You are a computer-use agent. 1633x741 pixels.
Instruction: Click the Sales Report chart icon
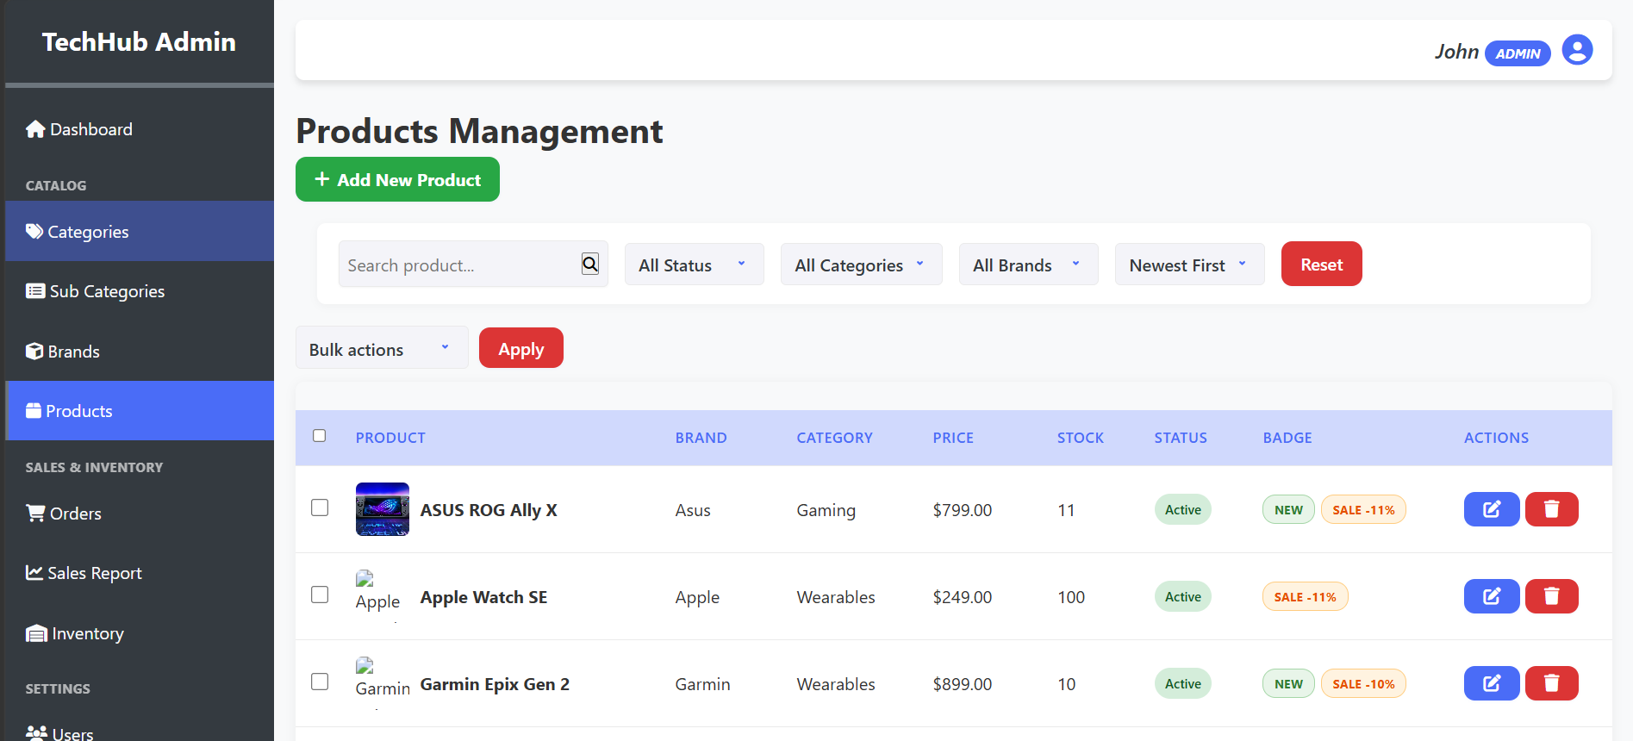point(34,572)
